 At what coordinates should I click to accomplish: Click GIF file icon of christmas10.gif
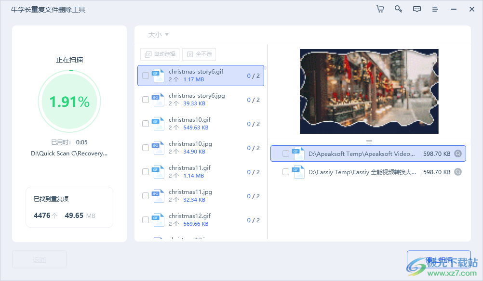click(159, 124)
